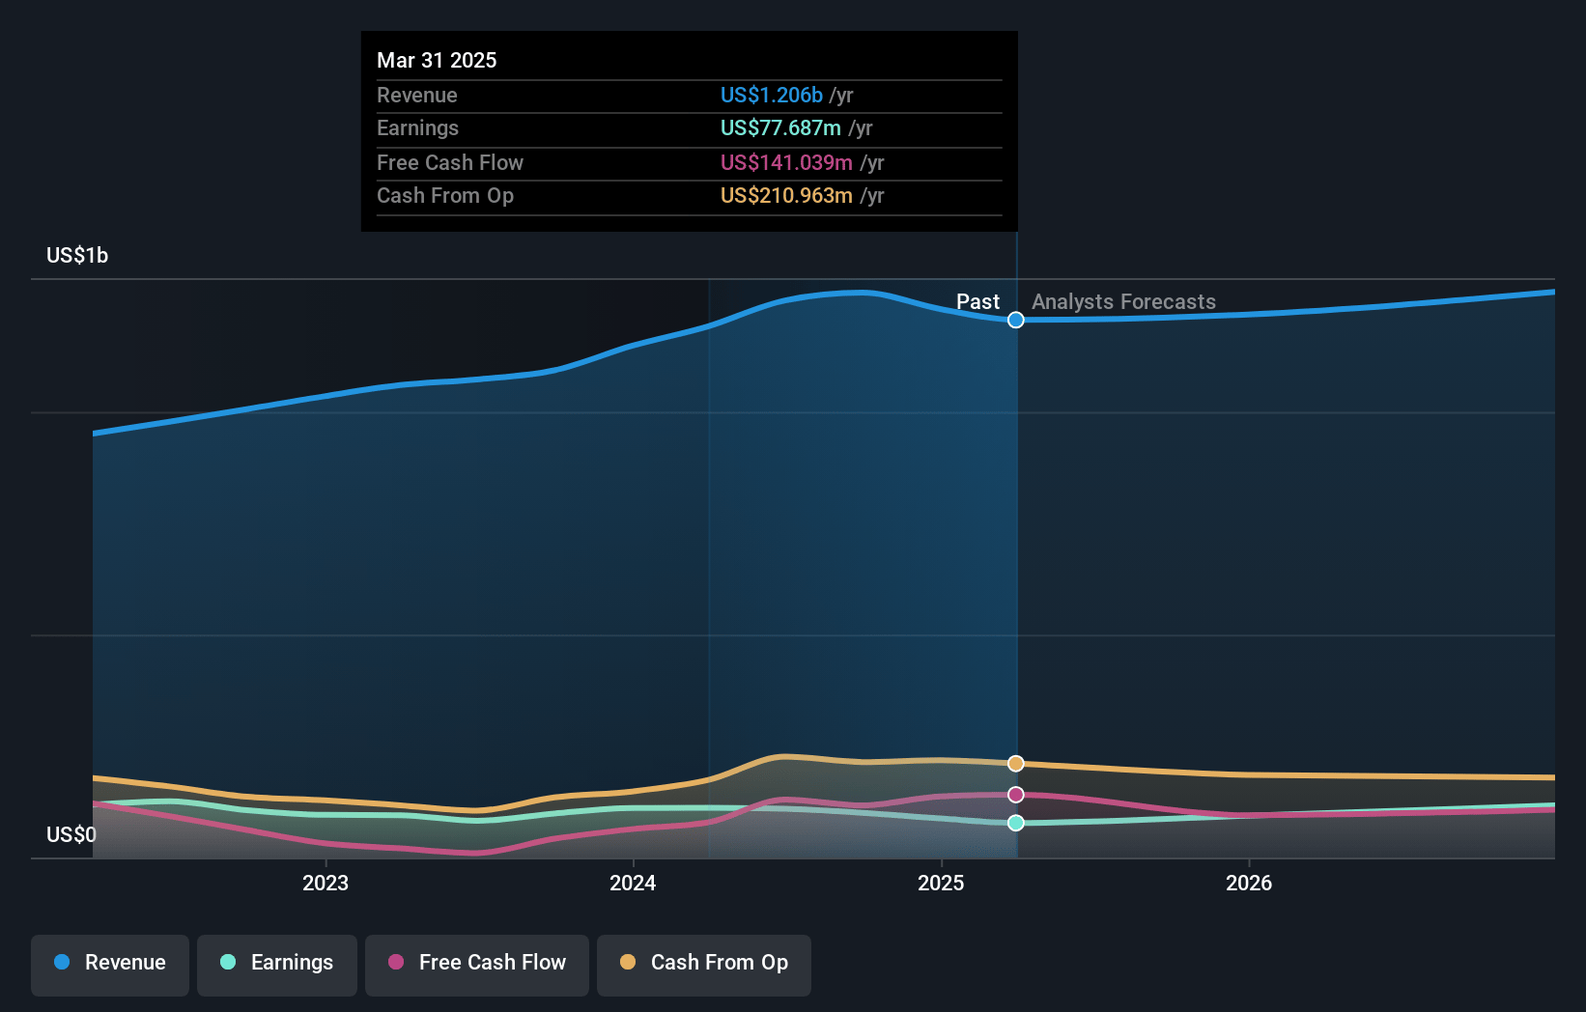This screenshot has height=1012, width=1586.
Task: Click the Mar 31 2025 tooltip date
Action: click(x=437, y=60)
